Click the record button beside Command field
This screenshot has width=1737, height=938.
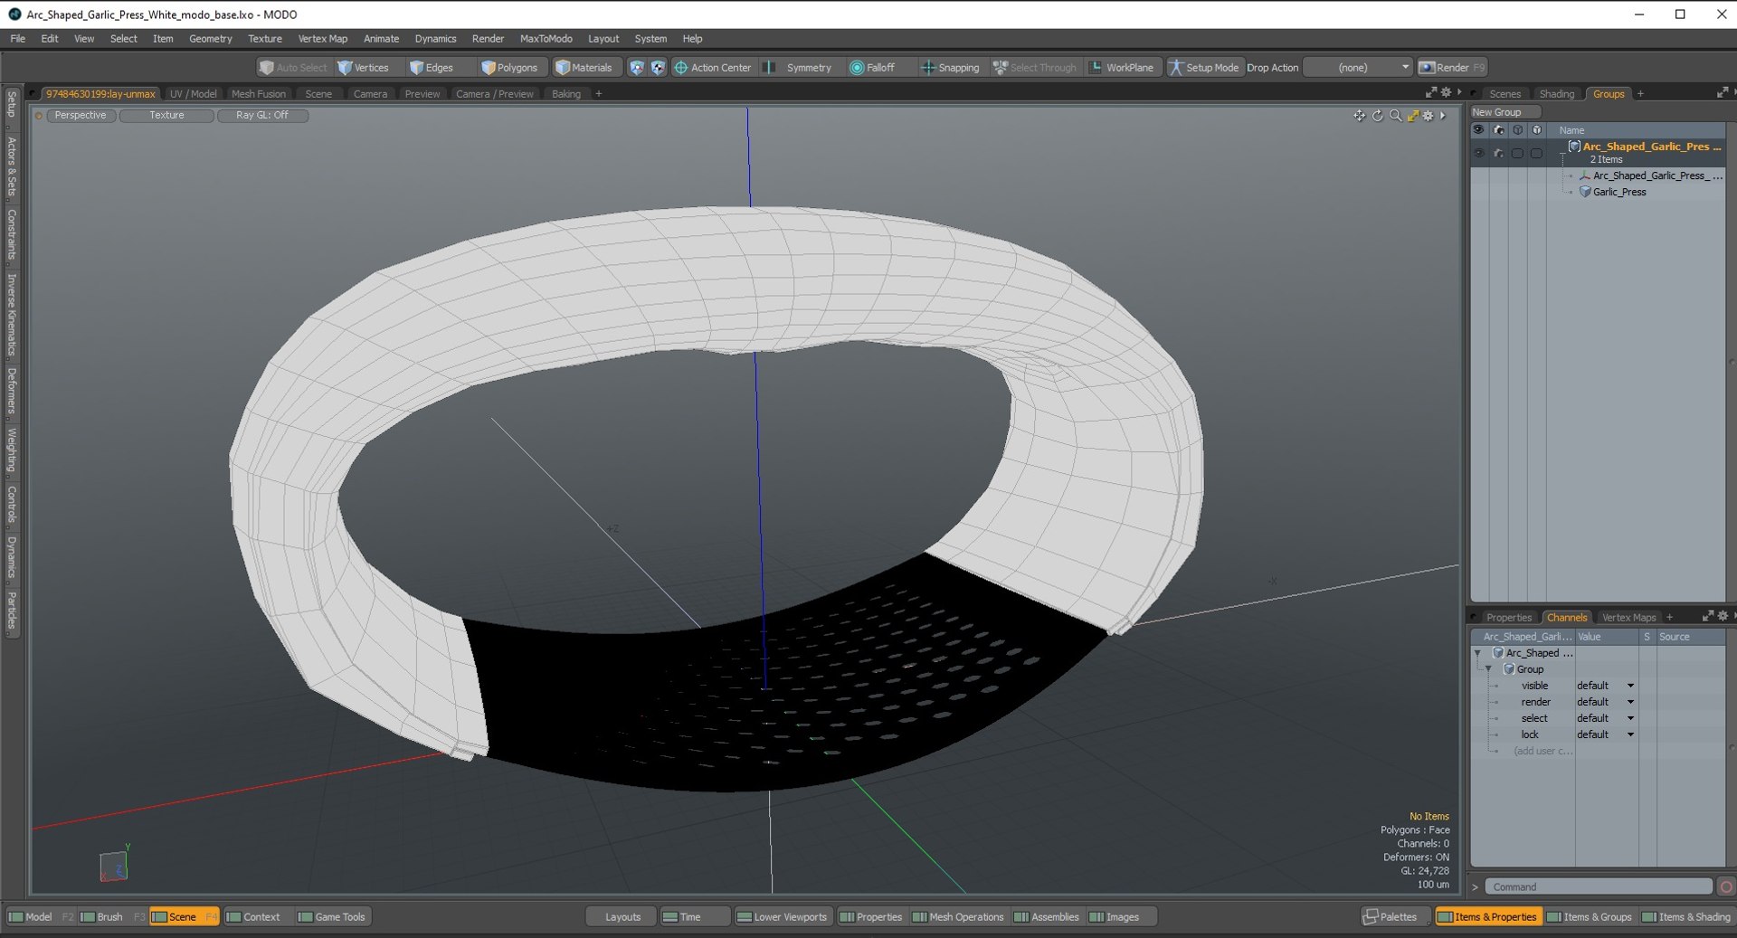pos(1725,887)
